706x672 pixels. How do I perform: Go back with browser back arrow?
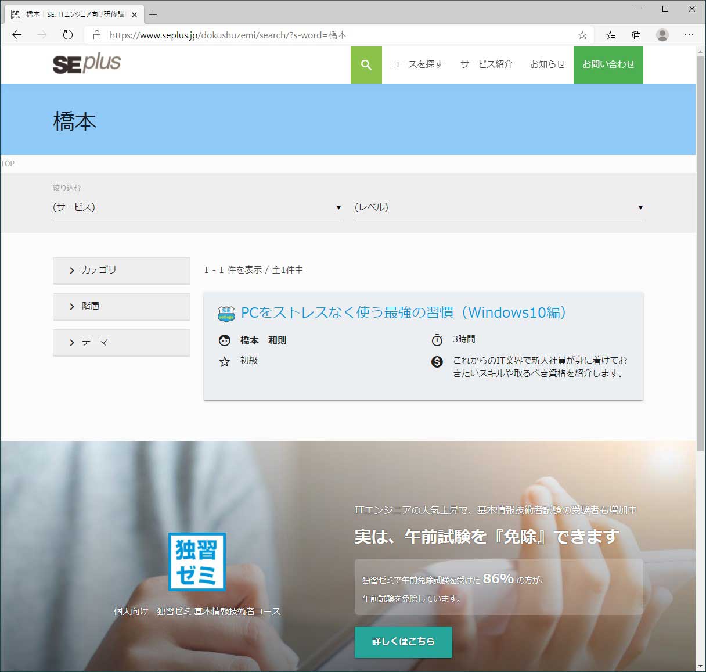coord(17,35)
